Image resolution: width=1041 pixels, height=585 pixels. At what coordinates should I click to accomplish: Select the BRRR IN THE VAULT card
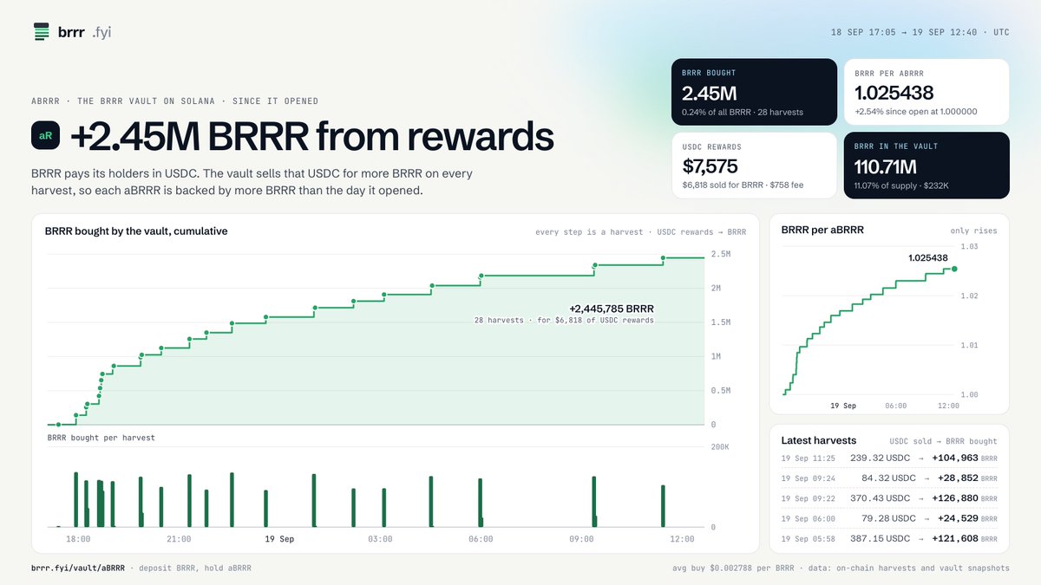pyautogui.click(x=926, y=166)
